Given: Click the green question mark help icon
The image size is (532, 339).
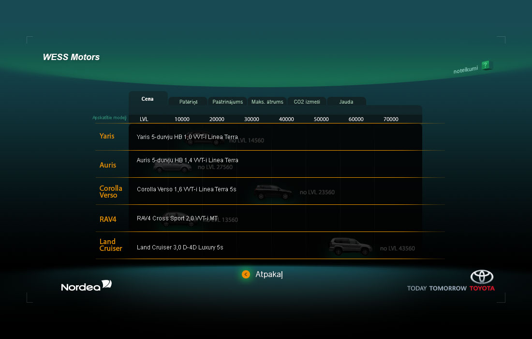Looking at the screenshot, I should coord(486,65).
